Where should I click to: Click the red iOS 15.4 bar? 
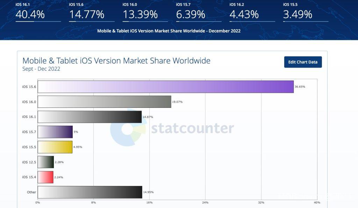tap(45, 177)
